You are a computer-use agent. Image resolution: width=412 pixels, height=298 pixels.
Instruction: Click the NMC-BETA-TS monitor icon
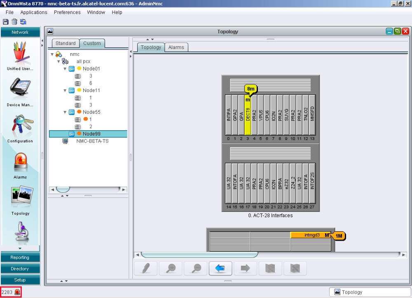tap(65, 141)
